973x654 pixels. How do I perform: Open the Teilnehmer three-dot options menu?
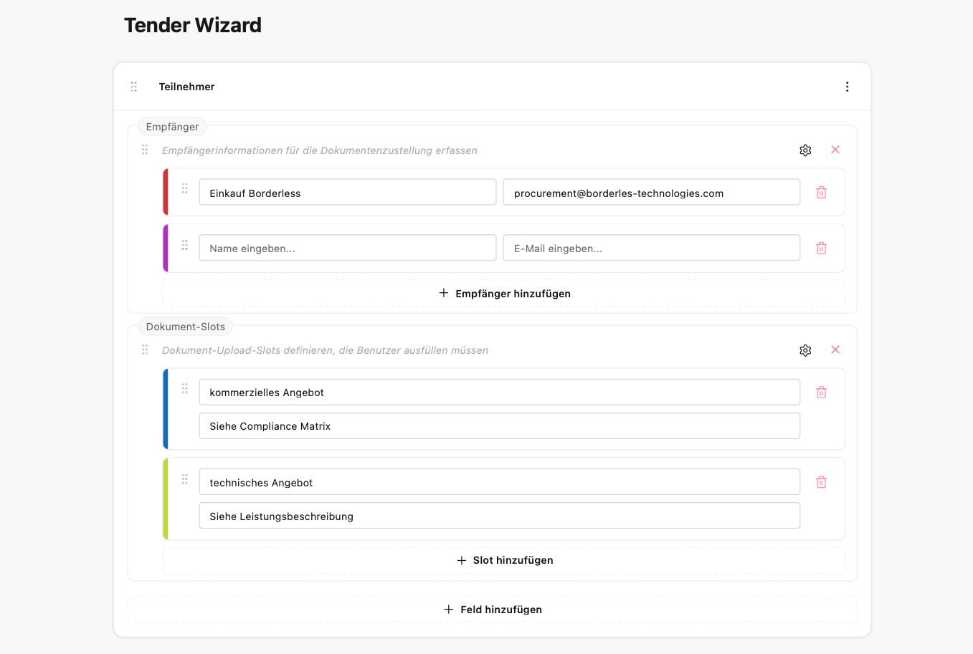(x=847, y=87)
